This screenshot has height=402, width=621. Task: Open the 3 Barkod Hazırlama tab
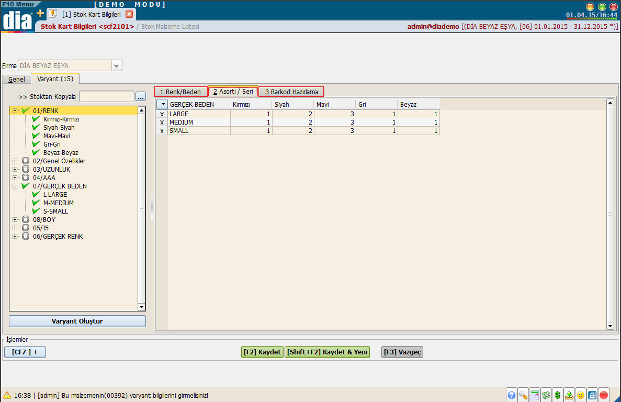(x=291, y=92)
